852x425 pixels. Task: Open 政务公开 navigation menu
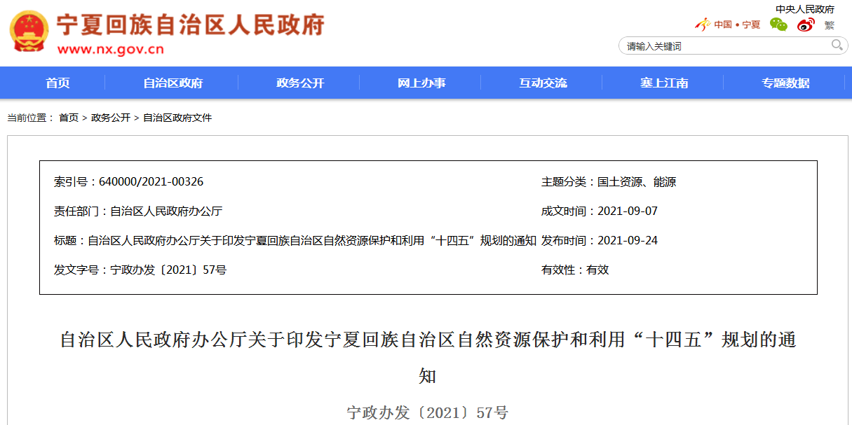300,83
